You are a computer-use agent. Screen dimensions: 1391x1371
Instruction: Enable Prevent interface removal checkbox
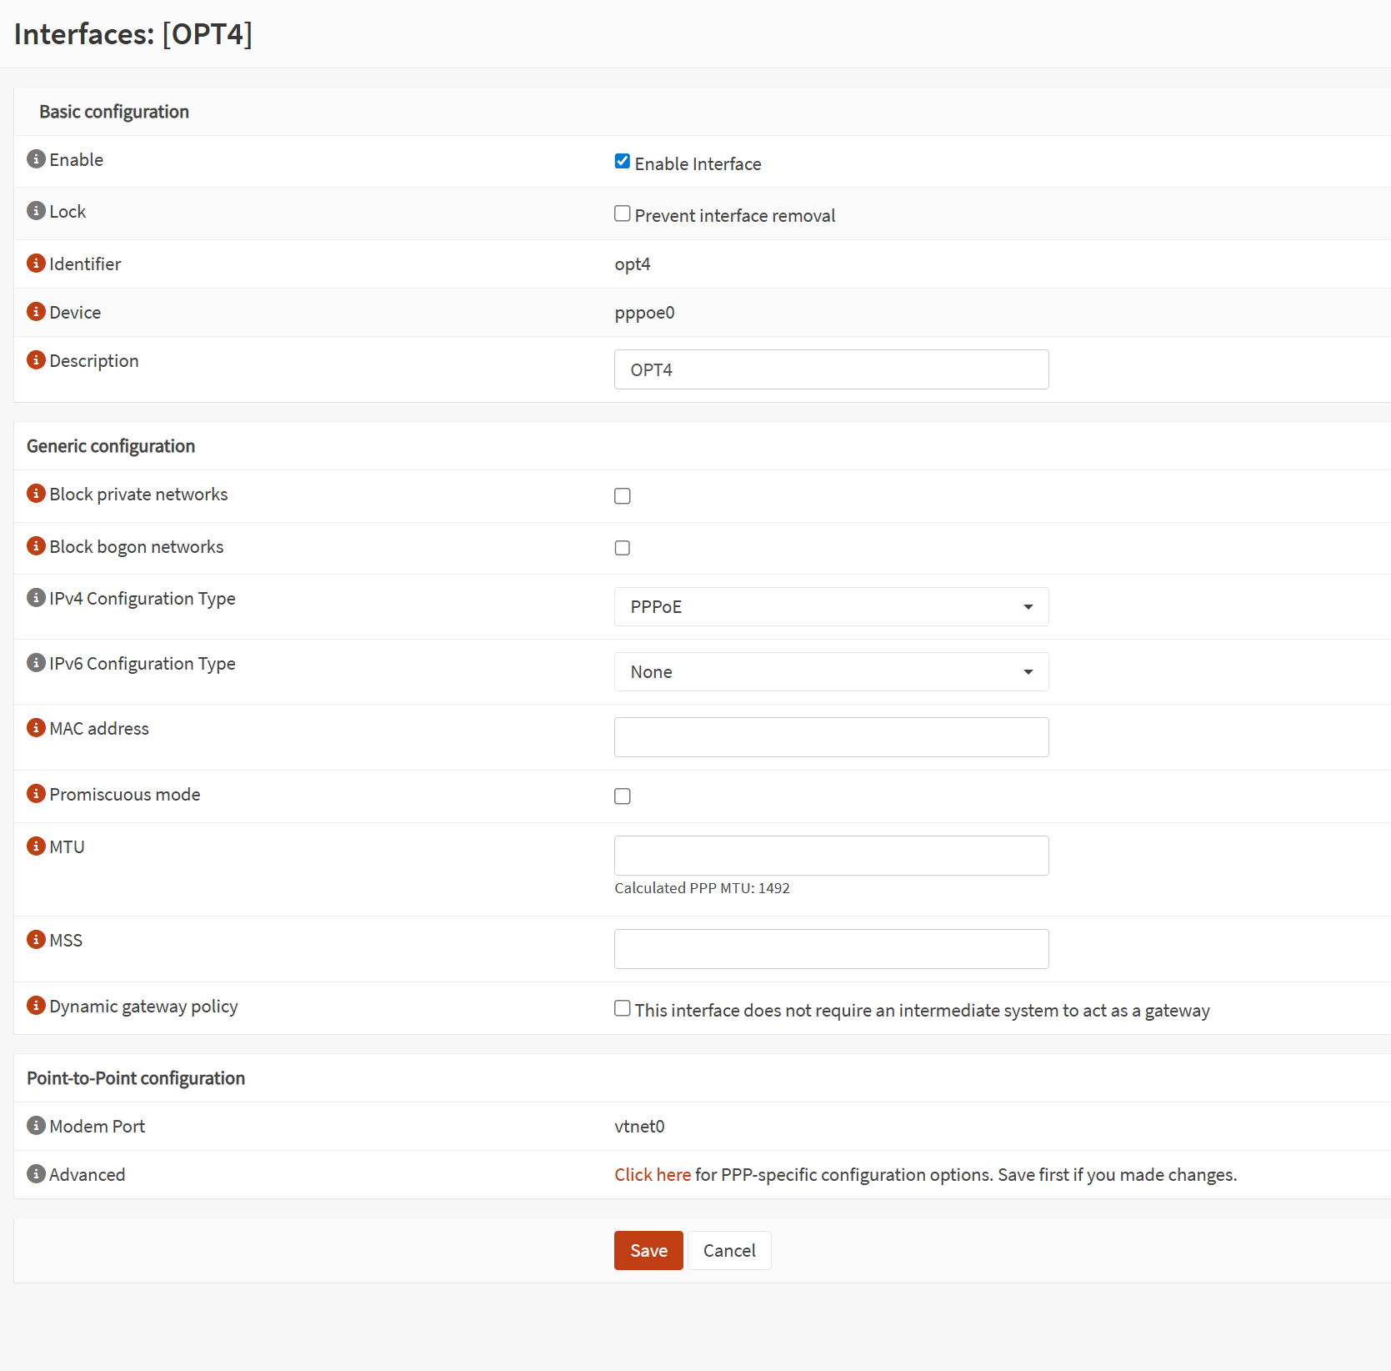coord(623,213)
